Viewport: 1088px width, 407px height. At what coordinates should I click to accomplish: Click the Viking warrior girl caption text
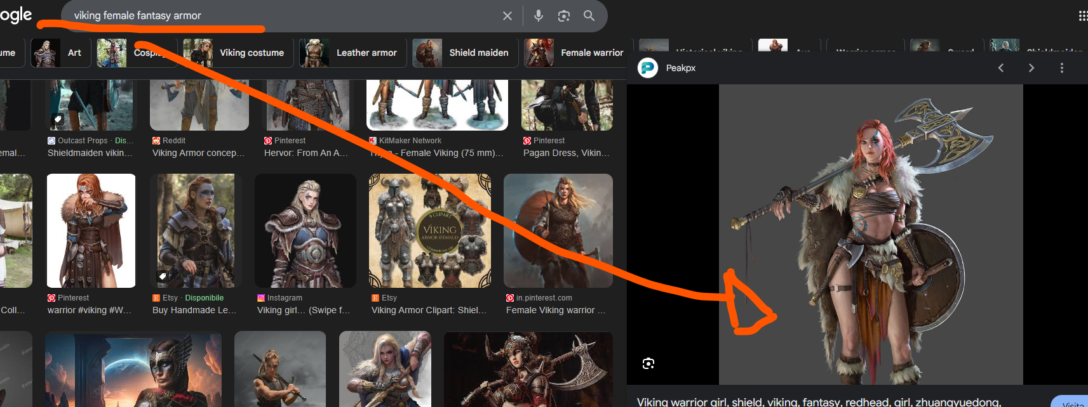pos(819,402)
